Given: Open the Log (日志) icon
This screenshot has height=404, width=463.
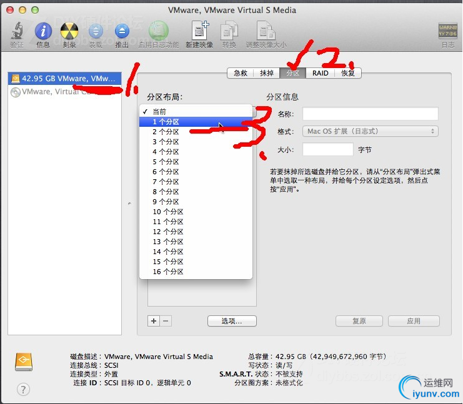Looking at the screenshot, I should coord(447,31).
